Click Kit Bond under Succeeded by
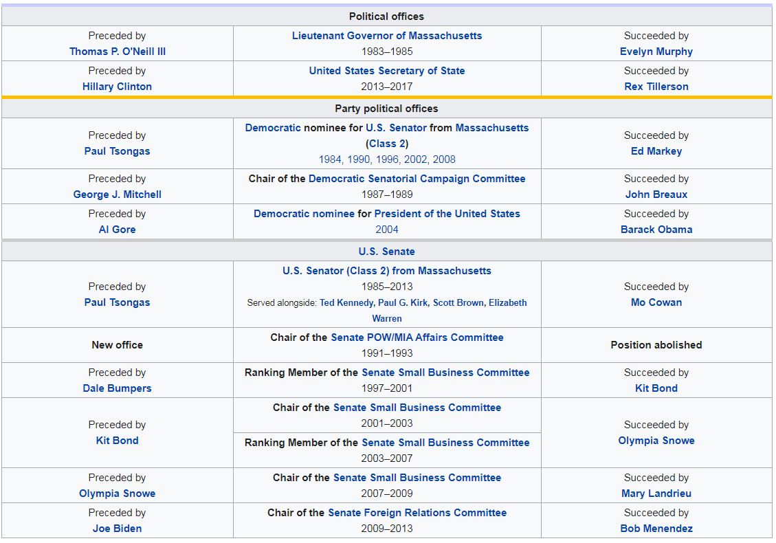This screenshot has width=776, height=543. (x=656, y=388)
